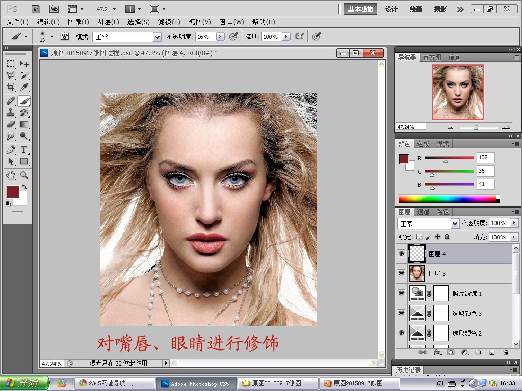Click the create new layer icon

click(492, 352)
